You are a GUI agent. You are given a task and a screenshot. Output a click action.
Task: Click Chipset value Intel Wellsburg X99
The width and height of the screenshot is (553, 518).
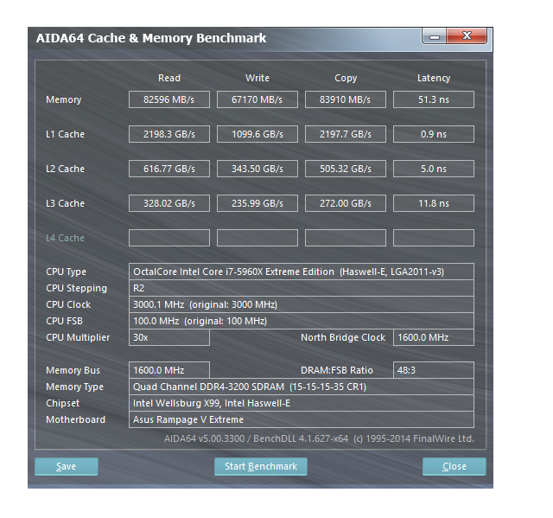(302, 403)
